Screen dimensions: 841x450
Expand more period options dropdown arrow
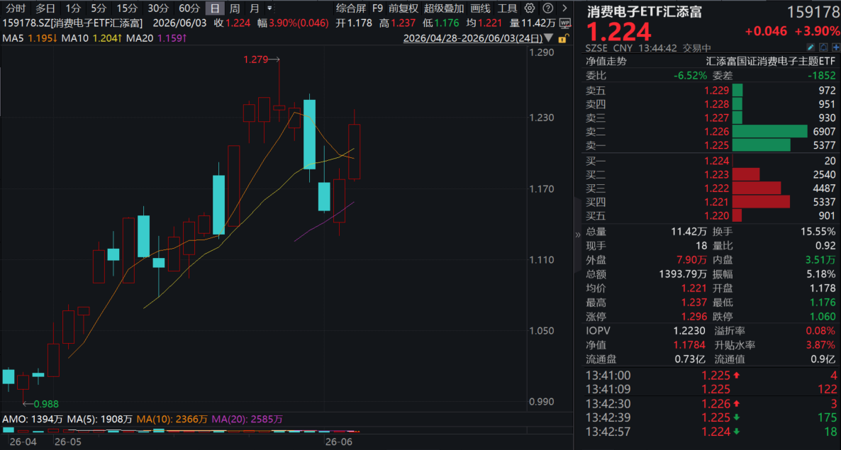[x=269, y=8]
